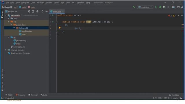Image resolution: width=185 pixels, height=104 pixels.
Task: Go to next highlighted error arrow
Action: [182, 16]
